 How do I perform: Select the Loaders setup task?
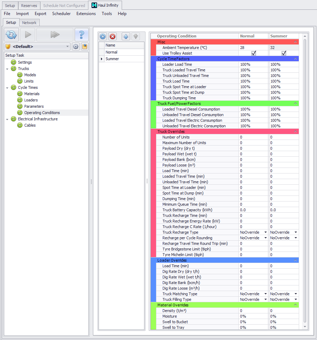(x=31, y=100)
